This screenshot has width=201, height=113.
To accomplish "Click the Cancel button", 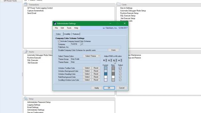I will click(x=122, y=88).
